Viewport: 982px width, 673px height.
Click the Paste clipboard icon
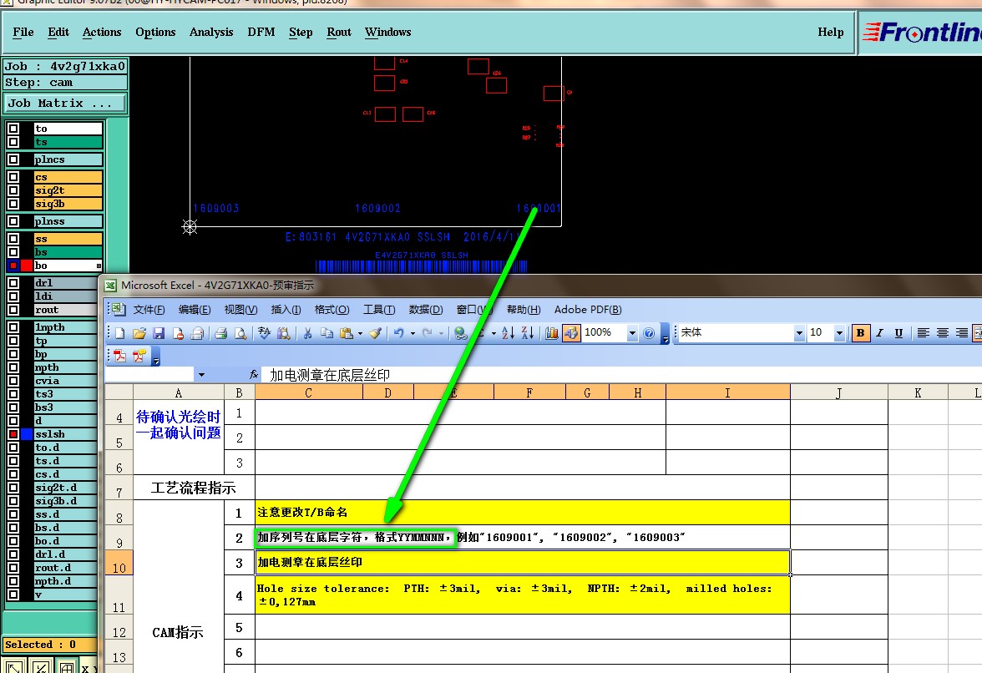[x=346, y=333]
